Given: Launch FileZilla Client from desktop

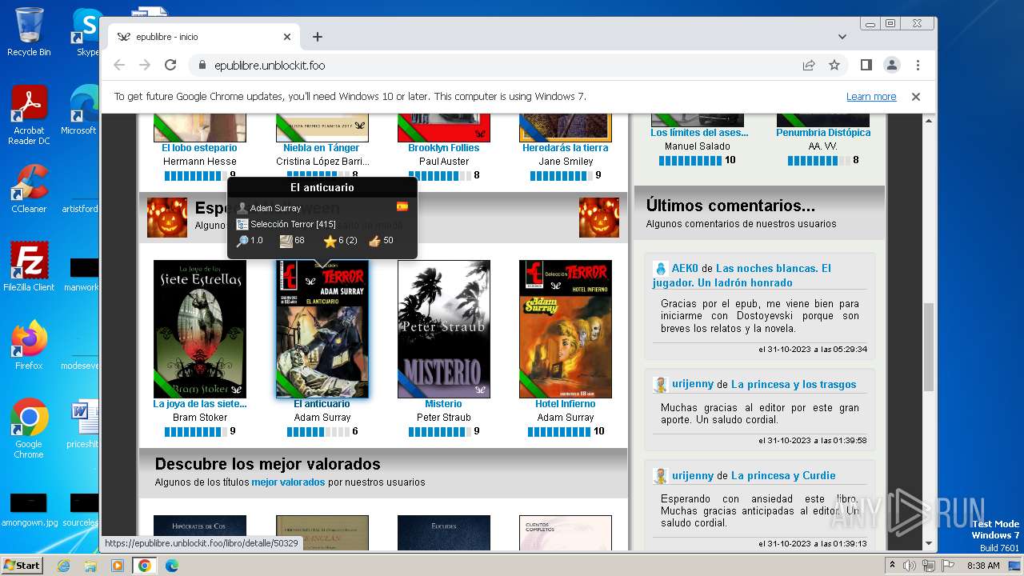Looking at the screenshot, I should coord(29,267).
